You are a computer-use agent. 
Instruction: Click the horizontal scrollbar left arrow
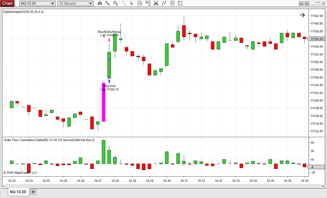pyautogui.click(x=4, y=186)
